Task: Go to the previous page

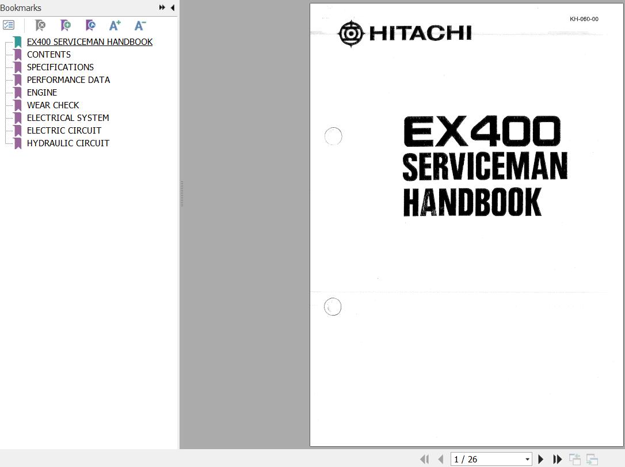Action: 440,460
